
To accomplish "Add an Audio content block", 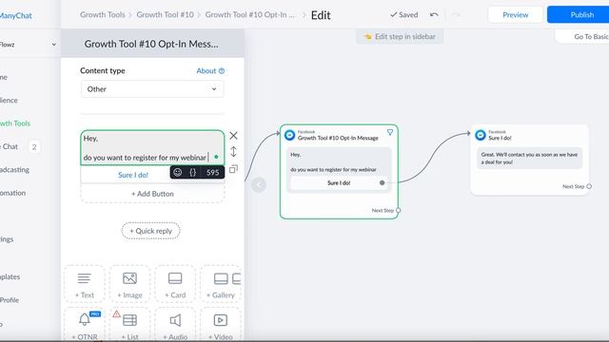I will [x=175, y=325].
